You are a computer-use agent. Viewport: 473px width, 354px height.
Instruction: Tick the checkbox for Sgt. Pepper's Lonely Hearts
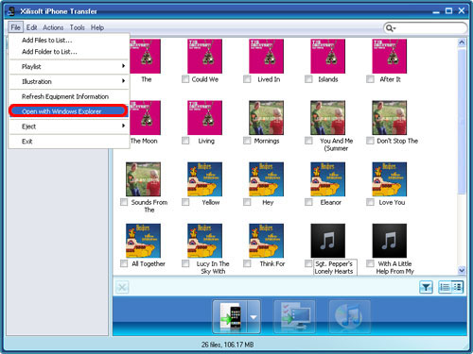[308, 263]
